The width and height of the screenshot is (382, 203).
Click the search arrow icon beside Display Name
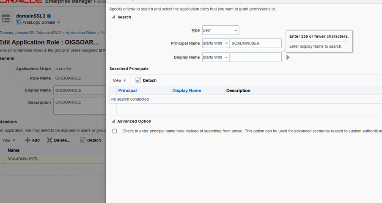click(x=288, y=58)
